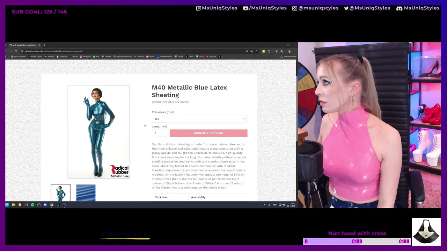Open the Chrome three-dot menu
Screen dimensions: 447x251
click(x=294, y=51)
